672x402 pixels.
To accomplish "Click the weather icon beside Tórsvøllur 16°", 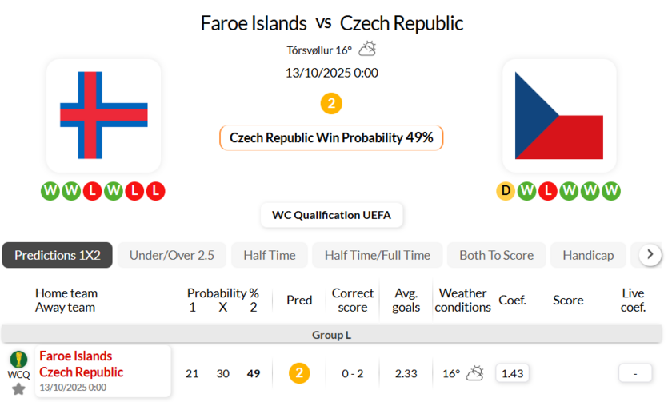I will (x=367, y=50).
